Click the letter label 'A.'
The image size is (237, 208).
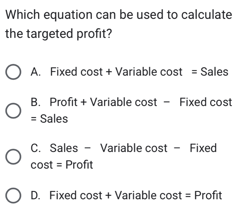38,72
